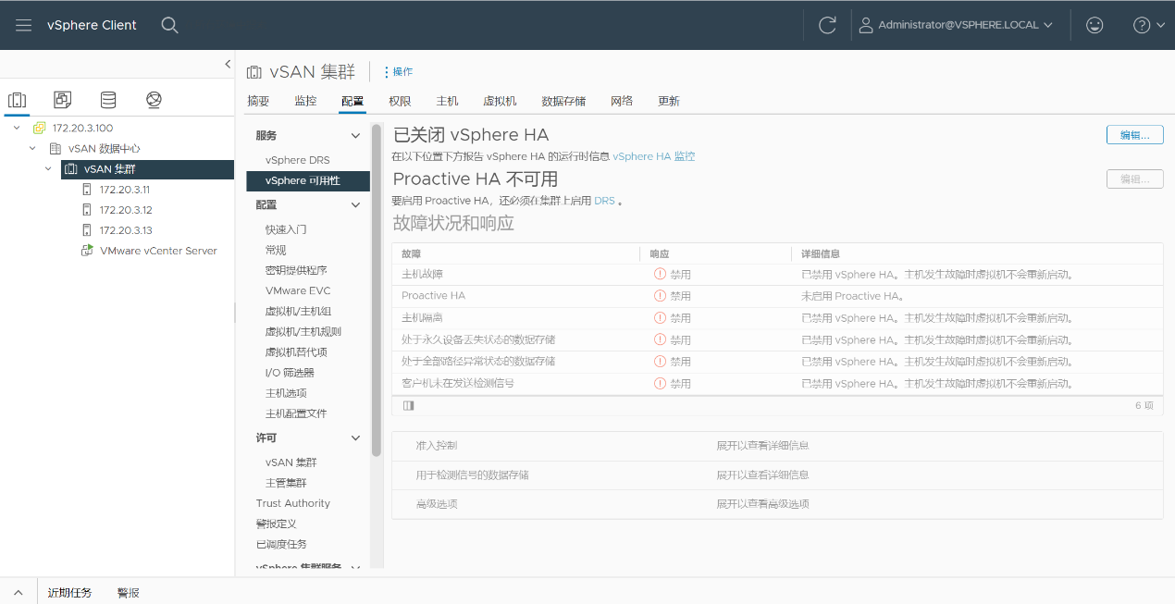Switch to VMs and Templates inventory view
The height and width of the screenshot is (604, 1175).
(x=63, y=99)
